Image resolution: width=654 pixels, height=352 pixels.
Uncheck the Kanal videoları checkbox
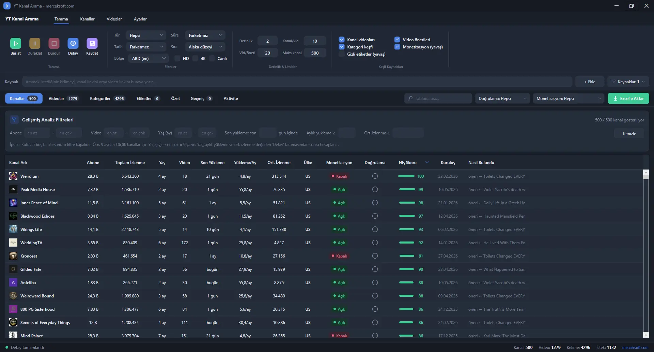[342, 40]
